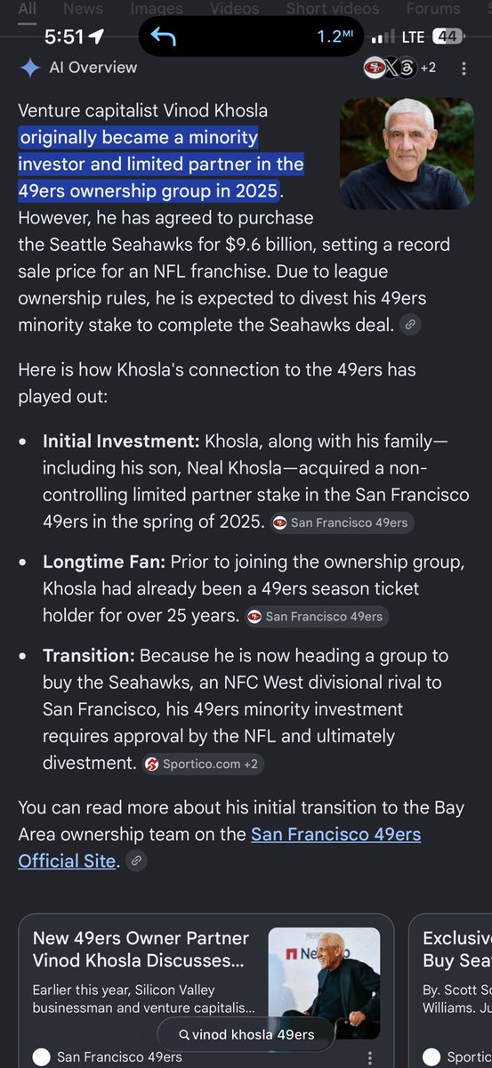This screenshot has height=1068, width=492.
Task: Open San Francisco 49ers source chip under Longtime Fan
Action: [317, 616]
